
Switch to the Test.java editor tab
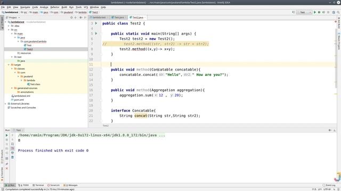[x=119, y=18]
